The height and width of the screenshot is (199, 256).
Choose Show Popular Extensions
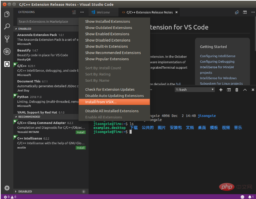(114, 59)
